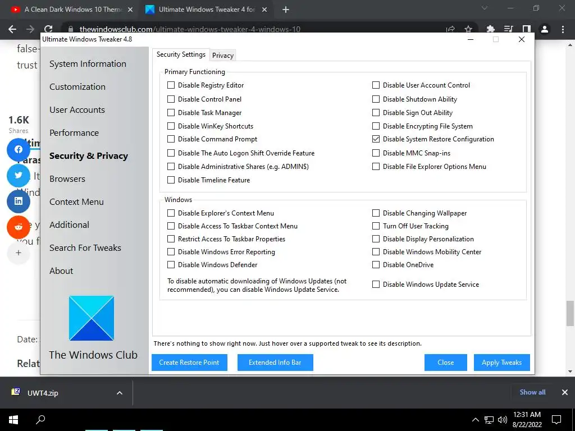This screenshot has height=431, width=575.
Task: Check Disable Control Panel
Action: coord(171,99)
